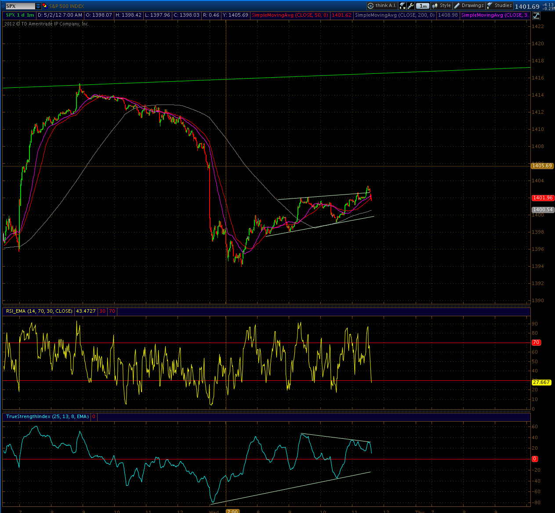Click the date D: 5/2/12 7:00 AM
Screen dimensions: 555x513
coord(60,15)
